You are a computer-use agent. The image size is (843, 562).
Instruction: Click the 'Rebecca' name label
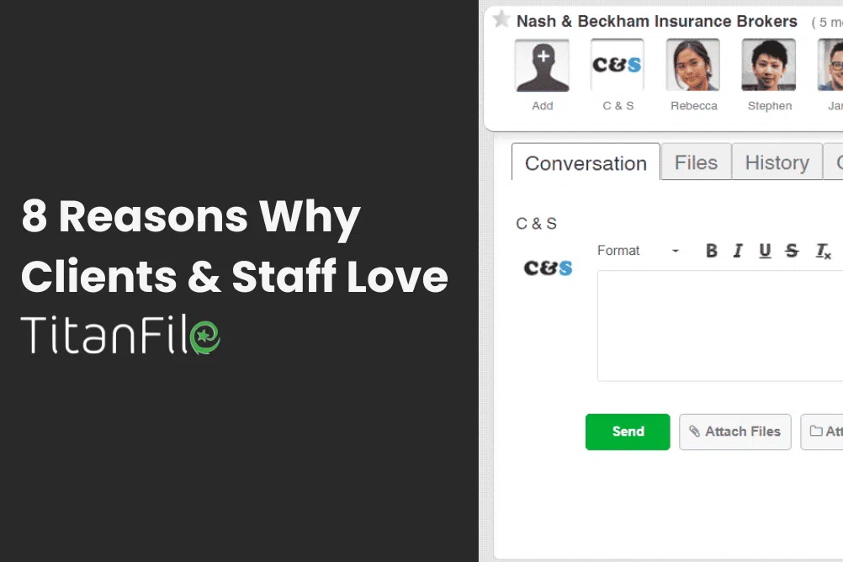point(693,106)
